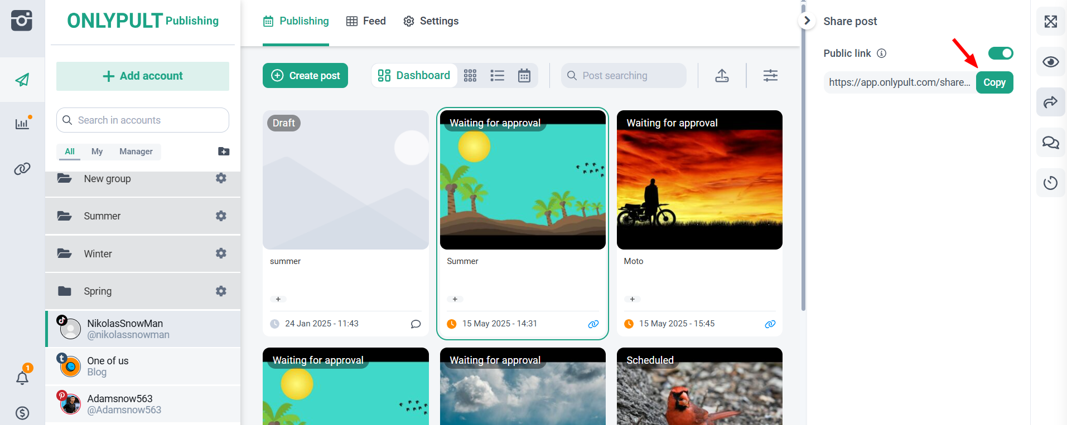Open the analytics bar chart icon
This screenshot has width=1067, height=425.
tap(22, 124)
